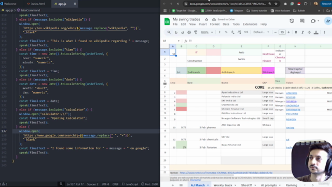
Task: Open the Insert menu
Action: tap(203, 24)
